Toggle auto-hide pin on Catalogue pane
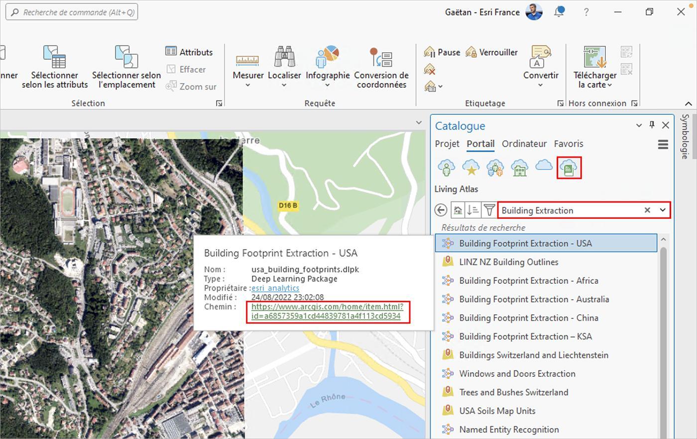The height and width of the screenshot is (439, 697). [x=652, y=125]
